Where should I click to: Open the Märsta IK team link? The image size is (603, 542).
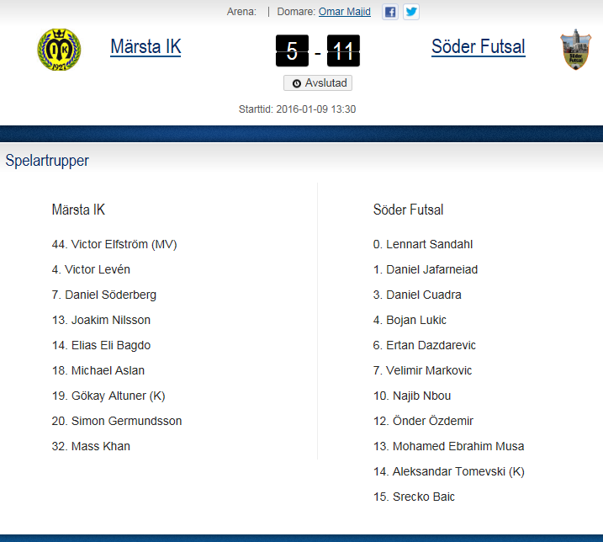(x=145, y=45)
